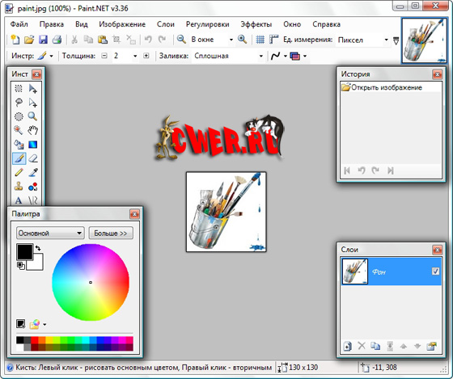Swap primary and secondary colors

(38, 247)
